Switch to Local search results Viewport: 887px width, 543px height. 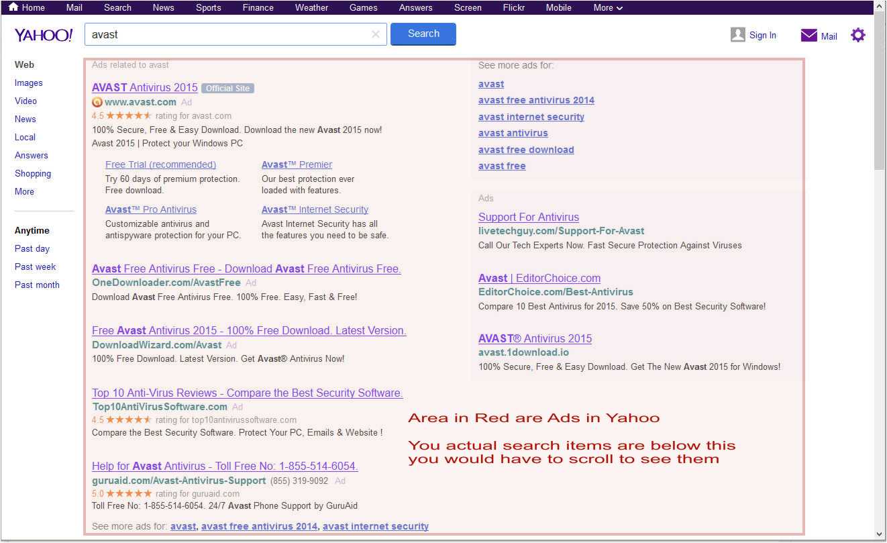25,137
